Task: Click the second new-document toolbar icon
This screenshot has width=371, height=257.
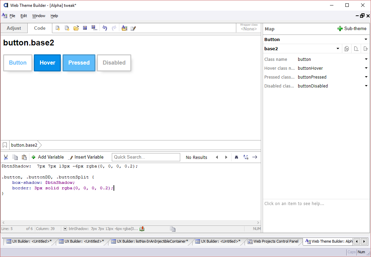Action: (x=67, y=28)
